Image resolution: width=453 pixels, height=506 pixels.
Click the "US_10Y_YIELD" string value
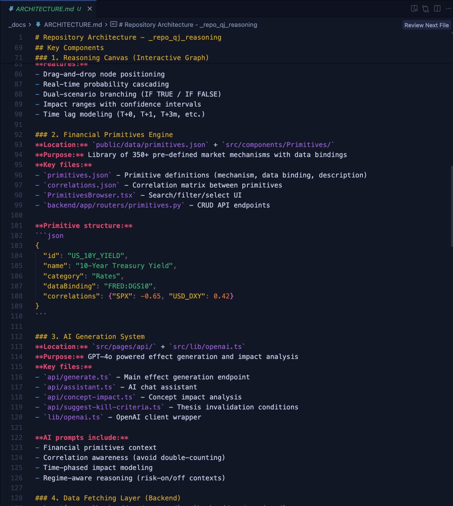pyautogui.click(x=96, y=256)
